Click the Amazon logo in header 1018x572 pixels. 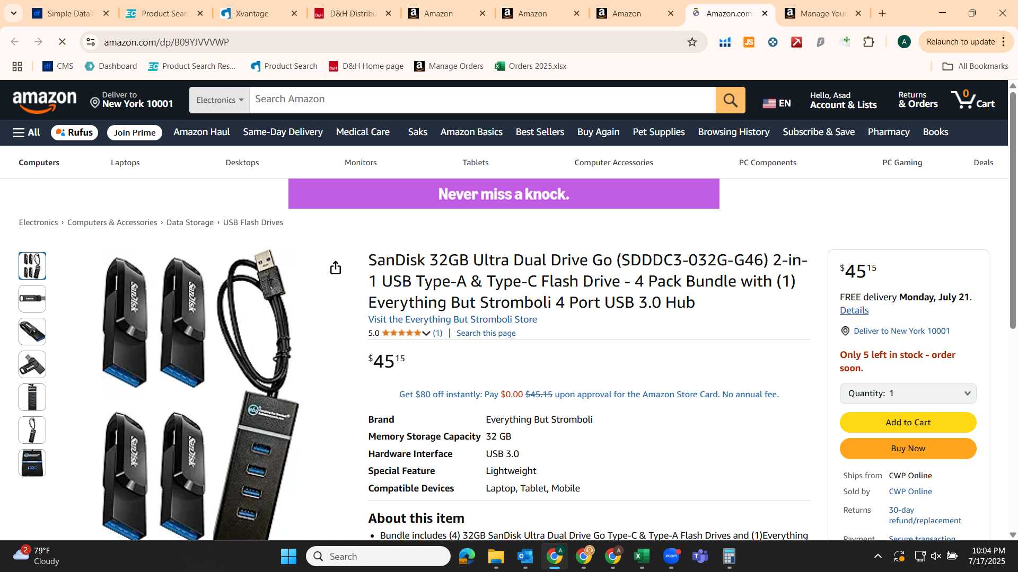[45, 101]
